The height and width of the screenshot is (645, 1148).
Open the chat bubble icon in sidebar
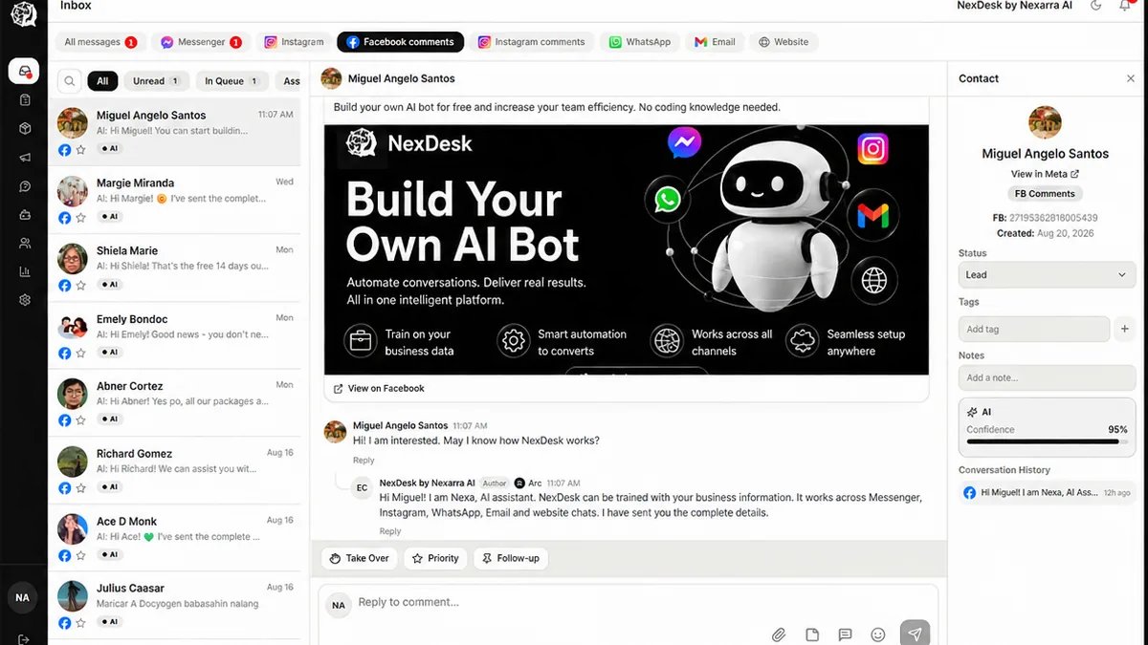[25, 186]
